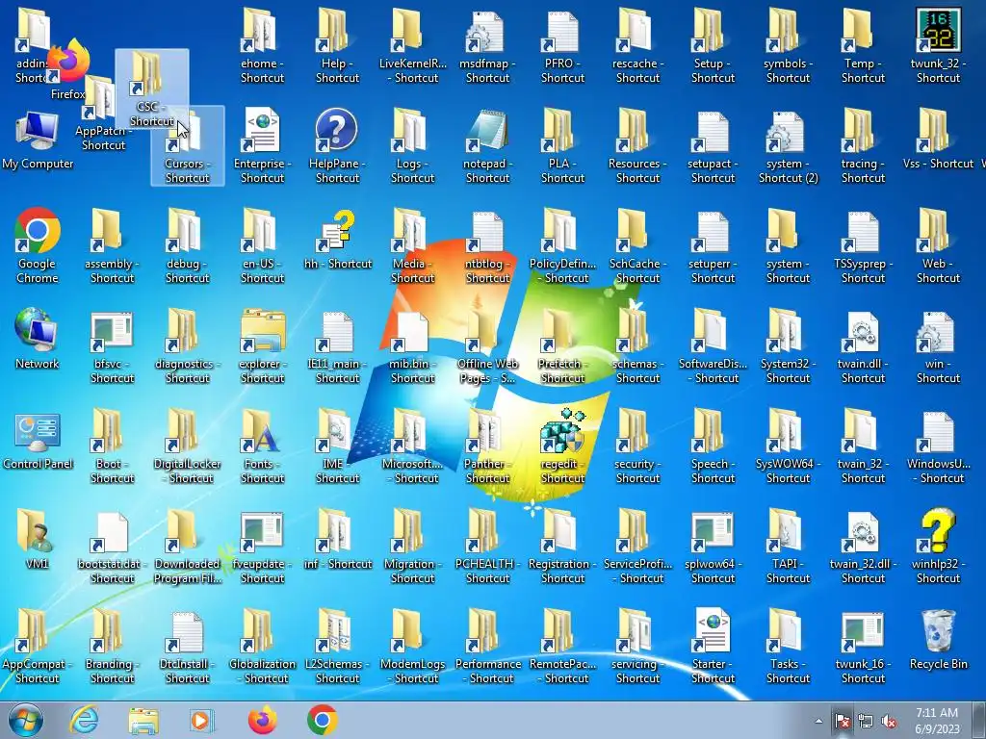Screen dimensions: 986x739
Task: Select the My Computer icon
Action: pos(38,140)
